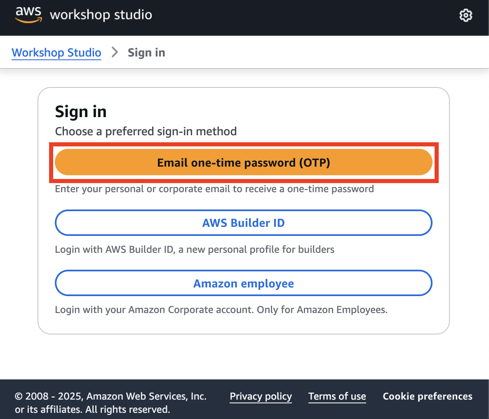Click the AWS logo in header
Image resolution: width=489 pixels, height=419 pixels.
pos(28,14)
